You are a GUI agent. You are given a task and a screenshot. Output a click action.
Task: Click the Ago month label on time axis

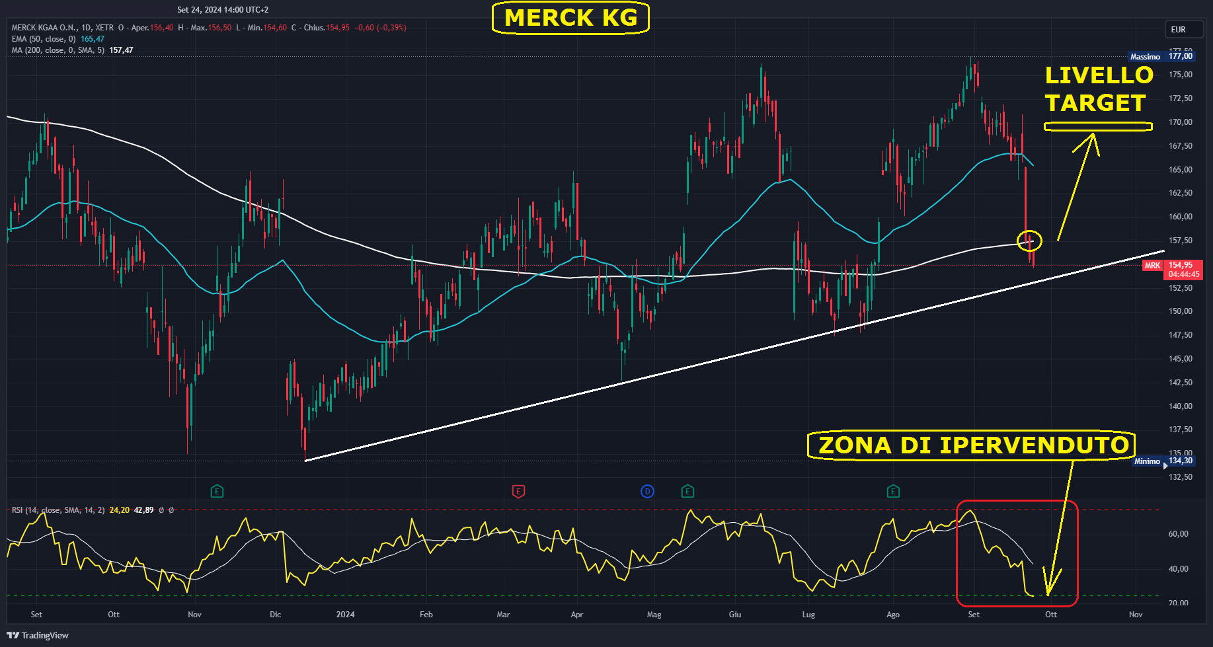[x=893, y=615]
